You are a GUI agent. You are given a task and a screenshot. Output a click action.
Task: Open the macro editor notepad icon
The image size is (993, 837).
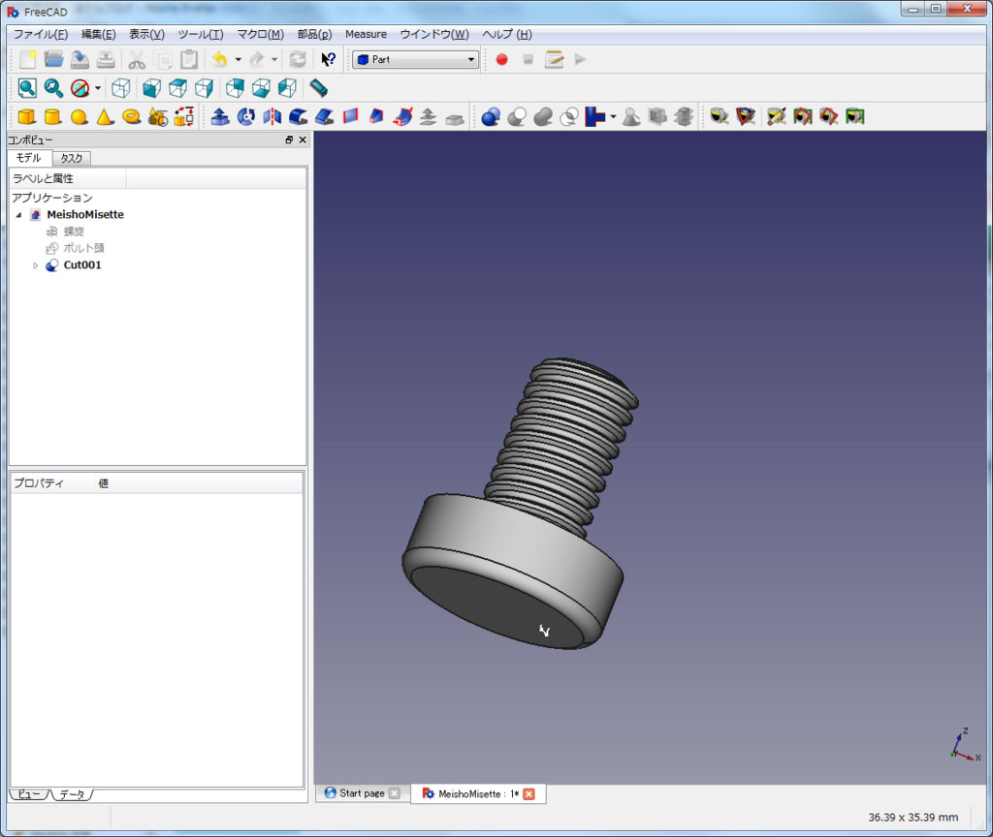pyautogui.click(x=554, y=59)
